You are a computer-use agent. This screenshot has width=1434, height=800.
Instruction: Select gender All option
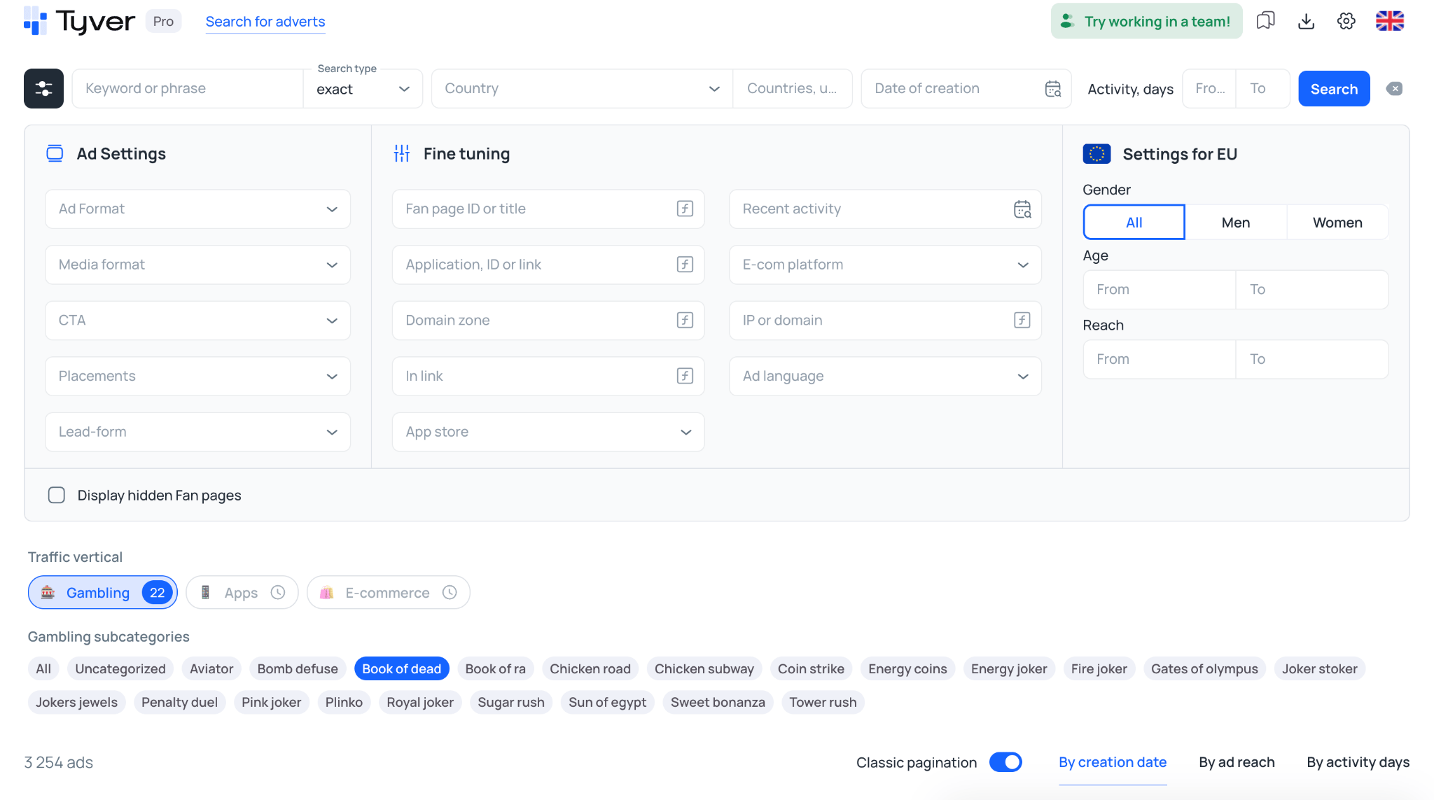coord(1134,222)
